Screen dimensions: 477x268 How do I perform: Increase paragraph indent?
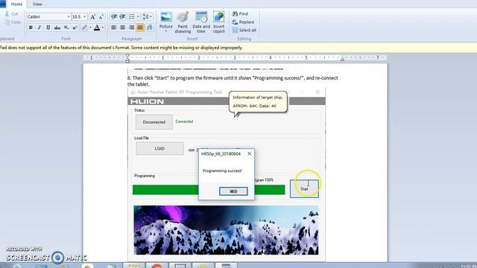click(x=122, y=16)
